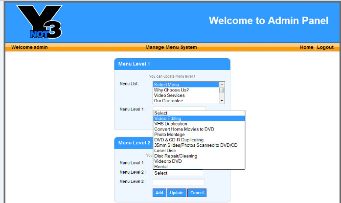Screen dimensions: 341x203
Task: Select 'Why Choose Us?' in Menu List
Action: (x=171, y=90)
